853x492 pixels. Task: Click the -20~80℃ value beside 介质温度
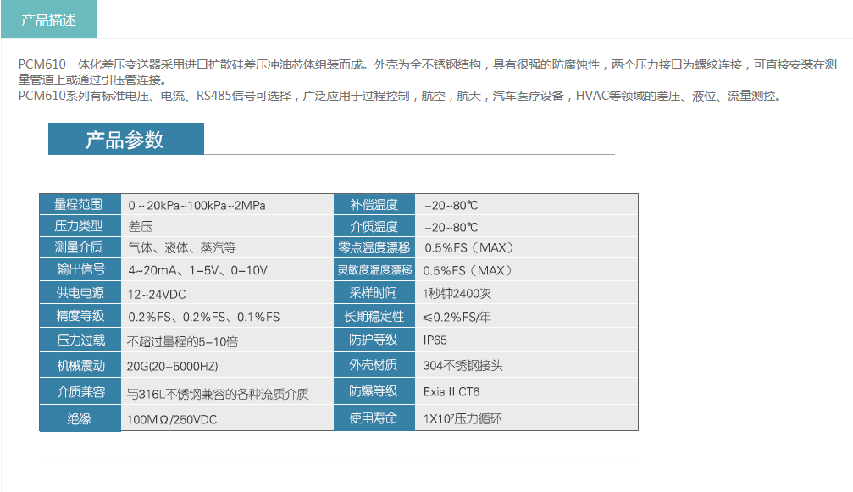click(x=451, y=227)
